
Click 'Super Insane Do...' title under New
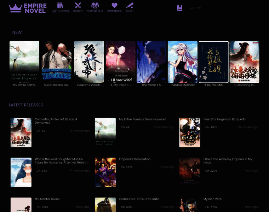(57, 85)
